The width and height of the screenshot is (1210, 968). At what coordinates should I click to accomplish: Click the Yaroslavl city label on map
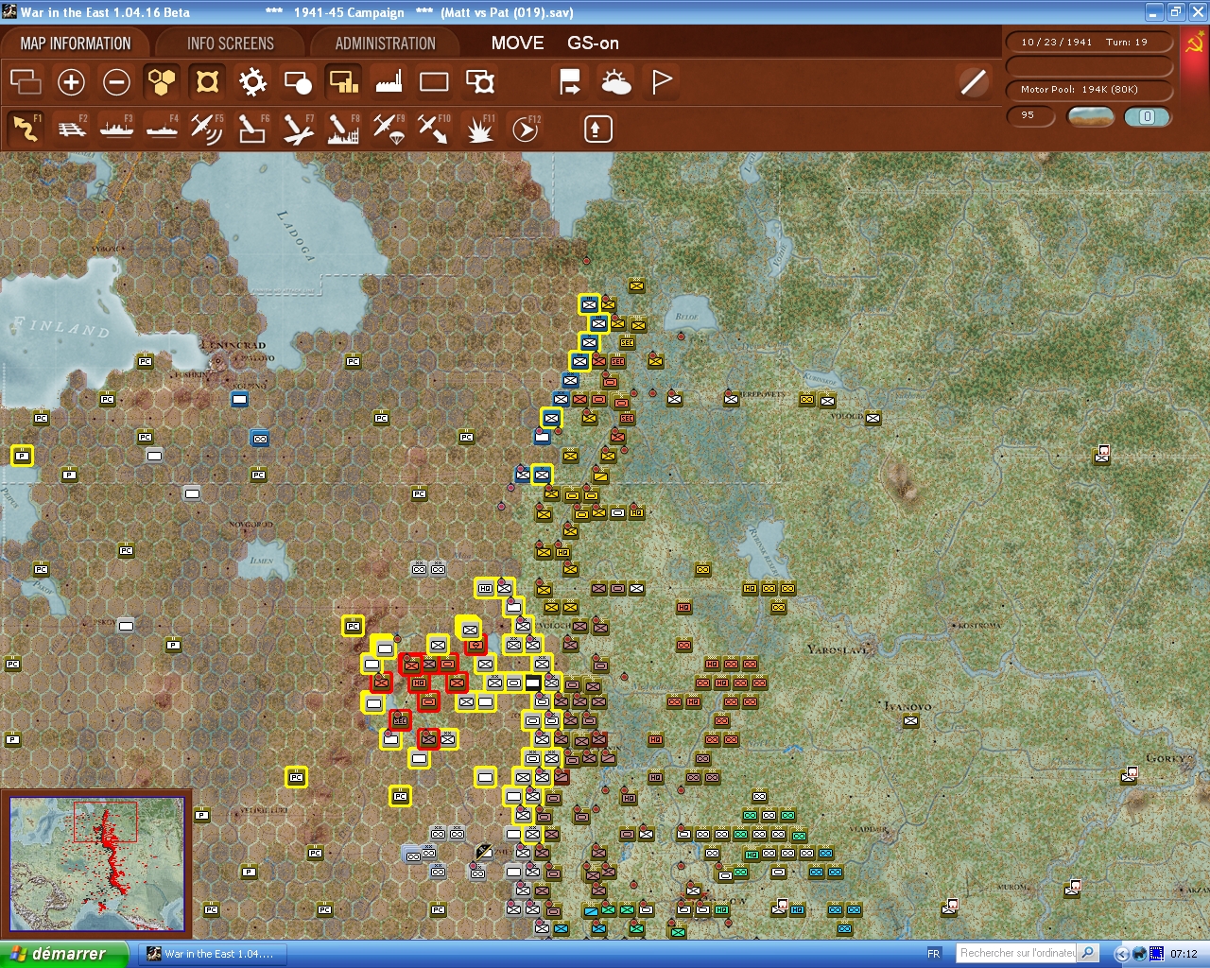pos(838,650)
